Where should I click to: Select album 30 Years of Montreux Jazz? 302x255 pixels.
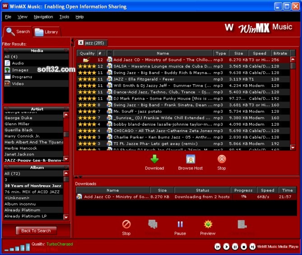pos(34,186)
